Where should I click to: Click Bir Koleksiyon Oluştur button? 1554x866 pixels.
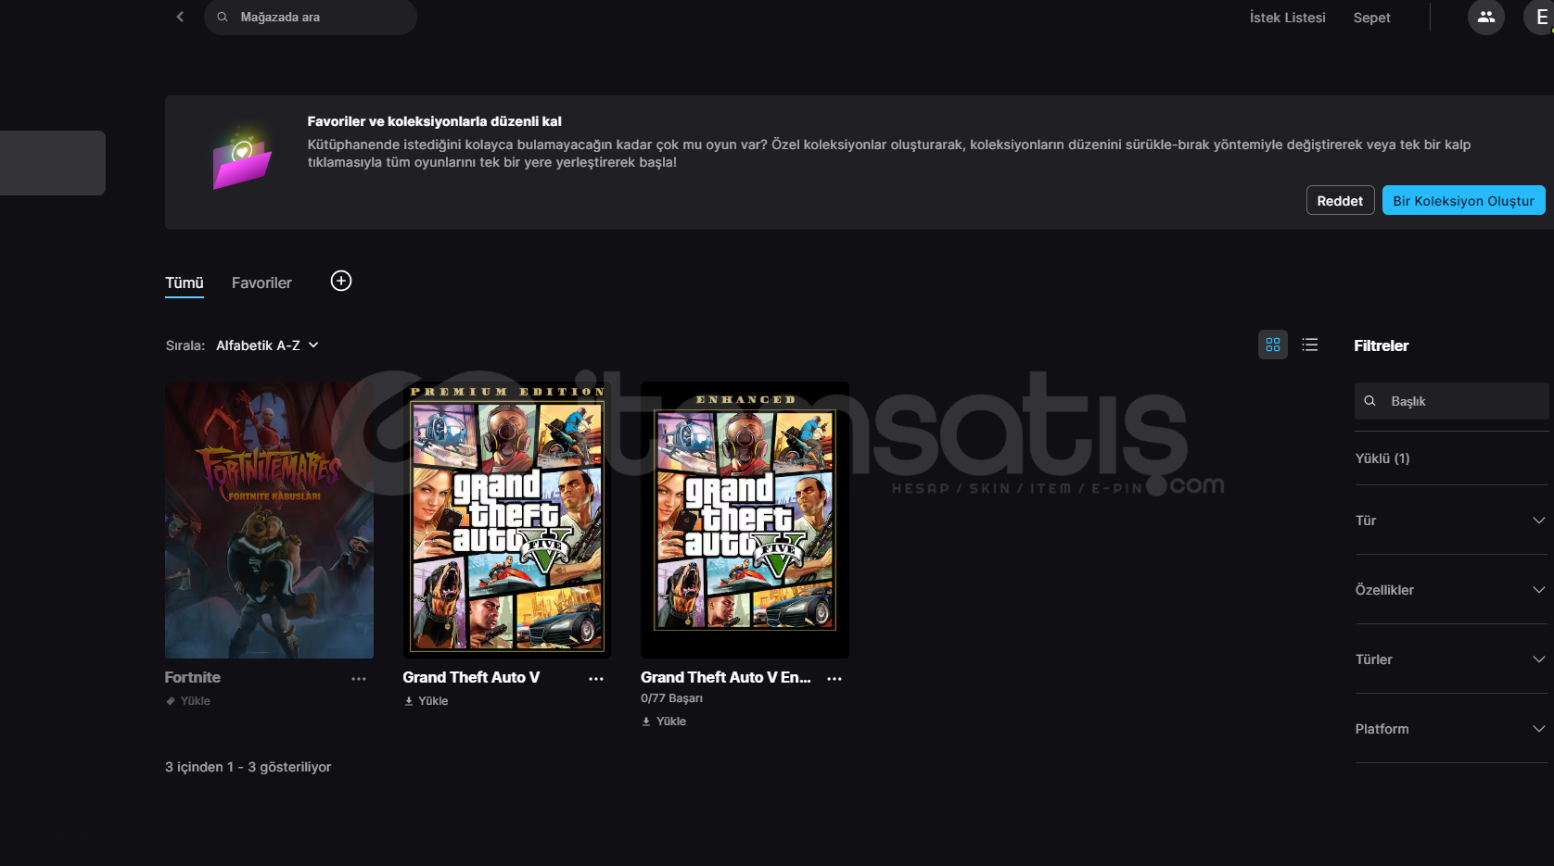(x=1463, y=200)
